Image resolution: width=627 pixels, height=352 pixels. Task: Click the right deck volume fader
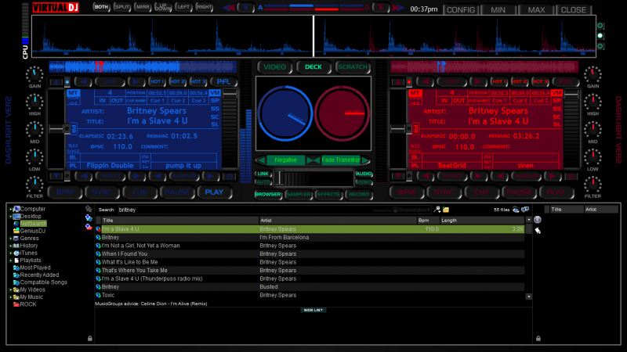tap(571, 95)
